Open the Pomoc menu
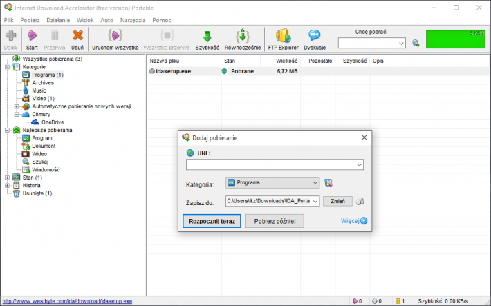Viewport: 491px width, 306px height. tap(162, 20)
